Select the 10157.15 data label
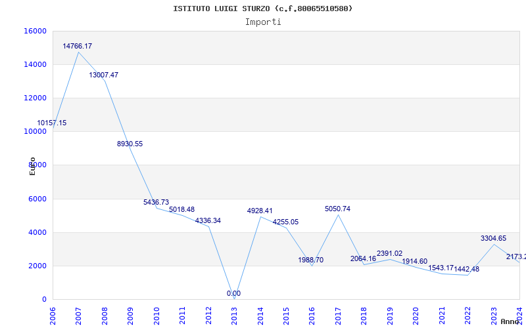The width and height of the screenshot is (526, 328). (52, 123)
